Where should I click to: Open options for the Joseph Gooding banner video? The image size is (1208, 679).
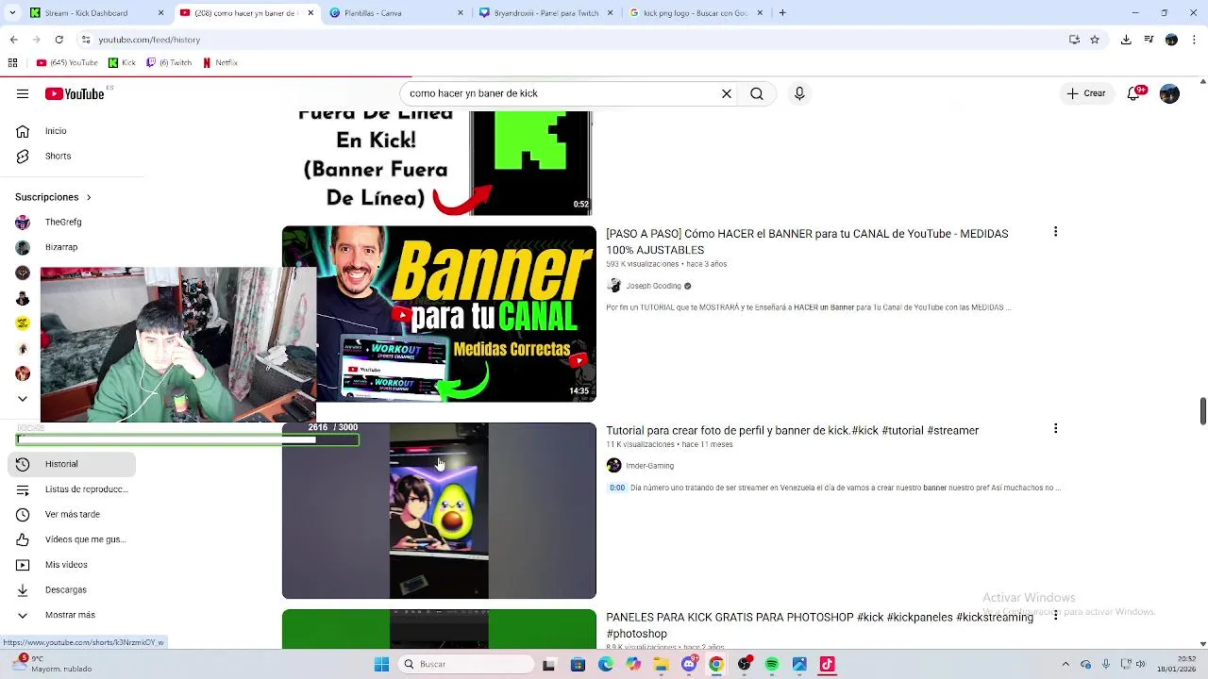pos(1055,232)
